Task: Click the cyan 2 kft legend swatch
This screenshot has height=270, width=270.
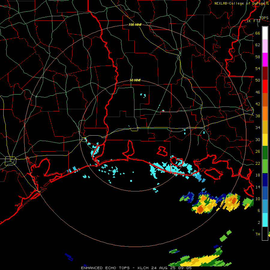Action: (265, 220)
